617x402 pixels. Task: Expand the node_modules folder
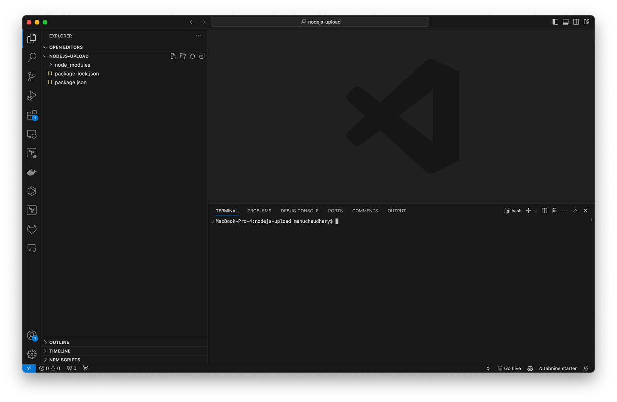(72, 65)
